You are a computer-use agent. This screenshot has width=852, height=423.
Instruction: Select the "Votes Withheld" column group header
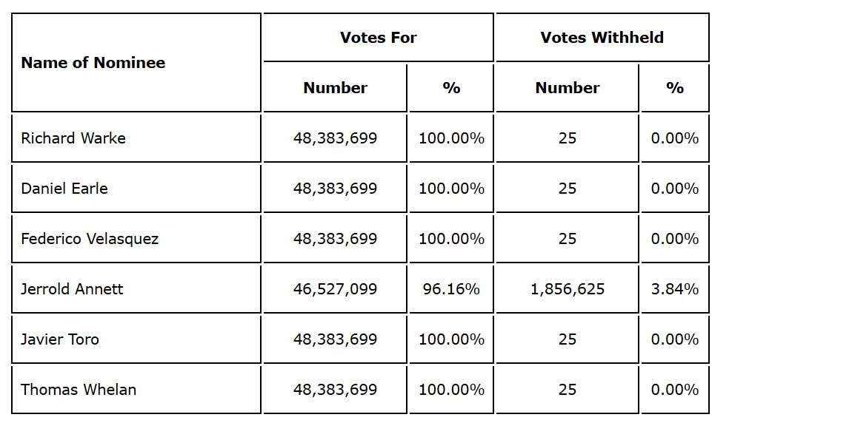(x=602, y=38)
